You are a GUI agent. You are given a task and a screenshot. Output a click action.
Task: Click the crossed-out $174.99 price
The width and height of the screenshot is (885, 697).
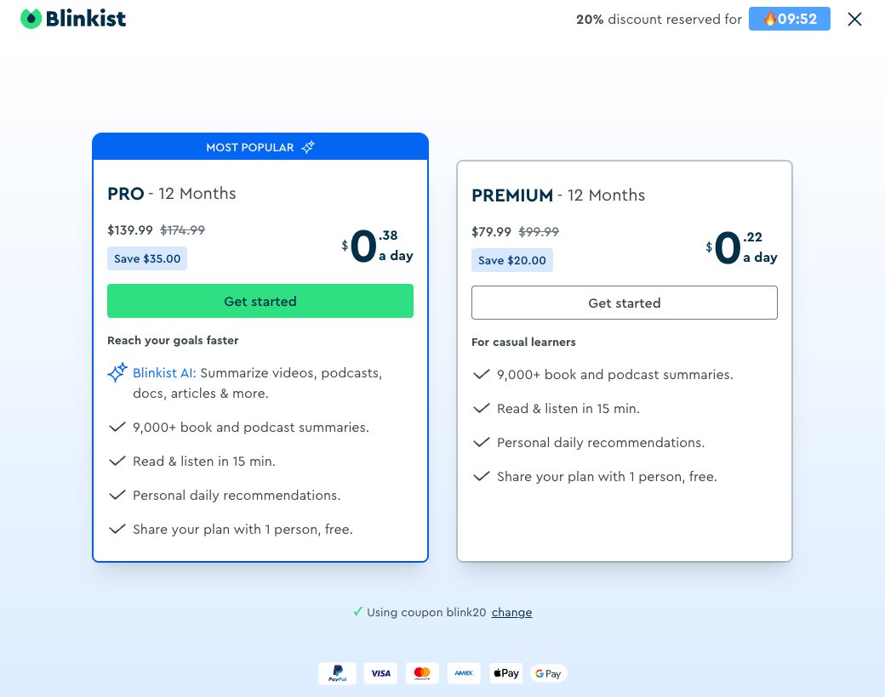(x=182, y=230)
